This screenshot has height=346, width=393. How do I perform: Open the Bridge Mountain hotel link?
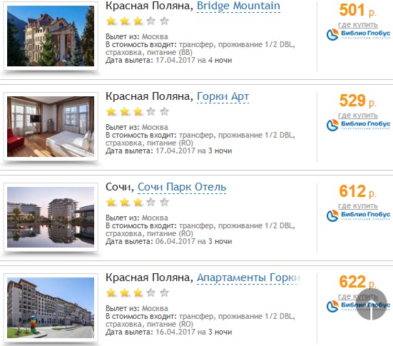coord(238,6)
